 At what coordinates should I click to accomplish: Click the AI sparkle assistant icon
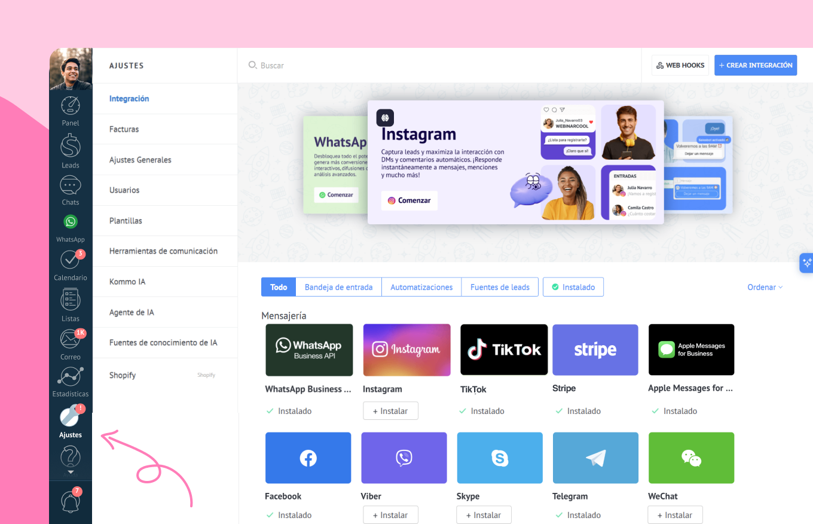tap(806, 263)
